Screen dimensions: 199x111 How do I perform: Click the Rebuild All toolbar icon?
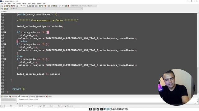pos(56,6)
